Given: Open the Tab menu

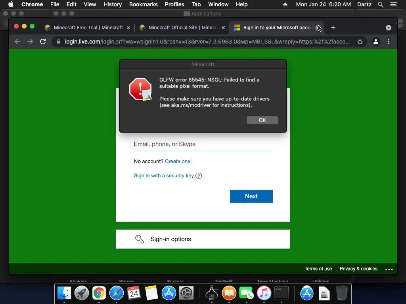Looking at the screenshot, I should [x=196, y=4].
